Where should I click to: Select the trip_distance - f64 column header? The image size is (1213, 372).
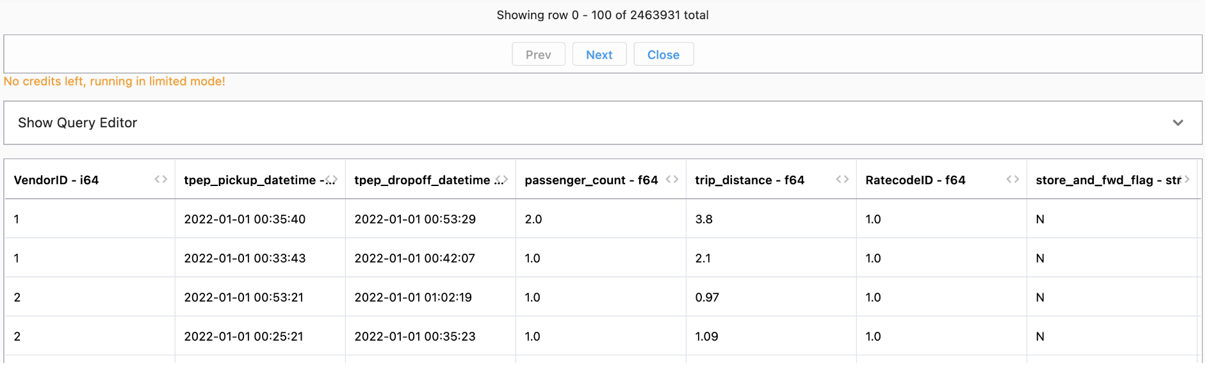tap(749, 180)
